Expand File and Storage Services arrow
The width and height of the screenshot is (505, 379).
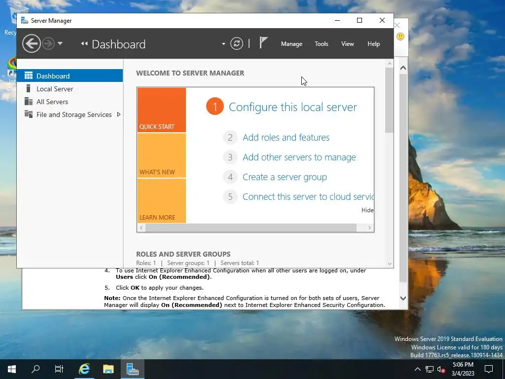[x=118, y=114]
